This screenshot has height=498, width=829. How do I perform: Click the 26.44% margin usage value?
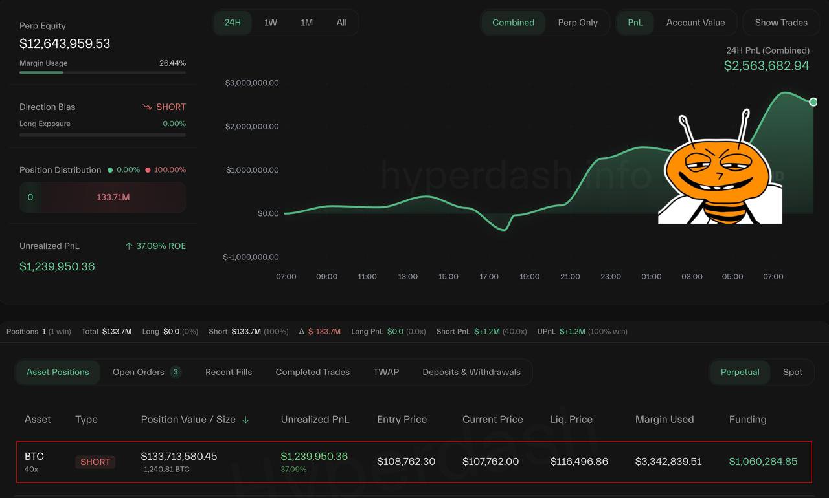click(172, 63)
